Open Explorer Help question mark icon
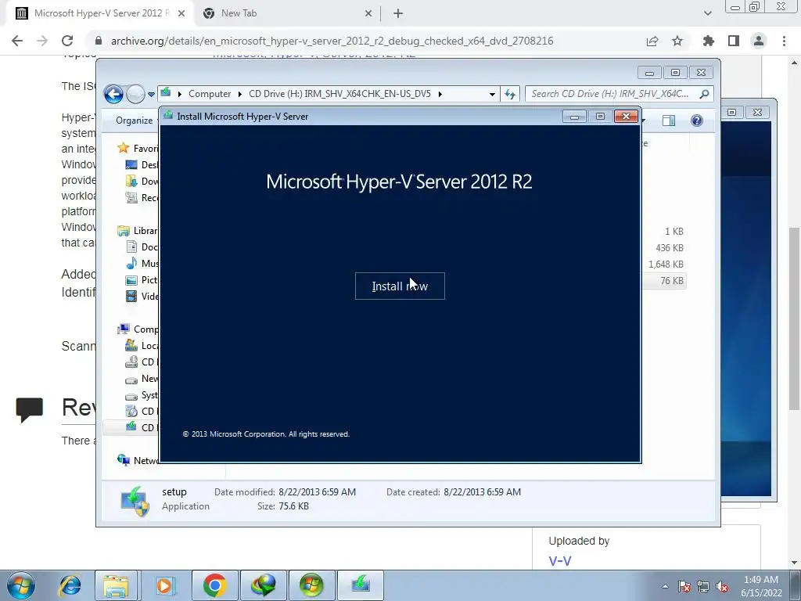Screen dimensions: 801x601 (697, 121)
